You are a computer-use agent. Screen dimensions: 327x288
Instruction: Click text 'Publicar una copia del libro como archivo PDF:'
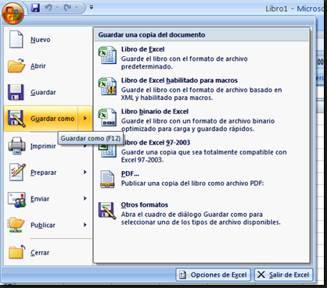point(192,183)
